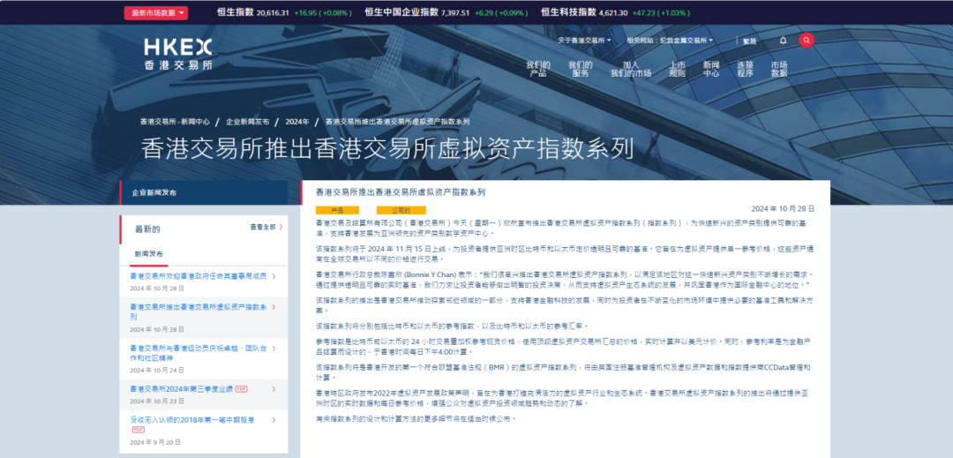Screen dimensions: 953x458
Task: Click article heading inside white content panel
Action: 401,192
